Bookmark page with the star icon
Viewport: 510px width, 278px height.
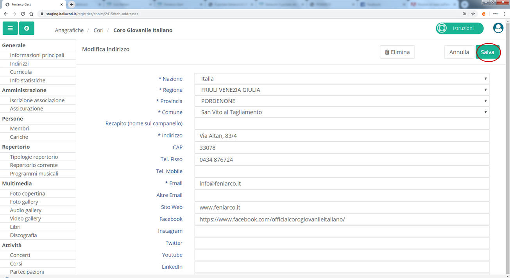coord(473,14)
